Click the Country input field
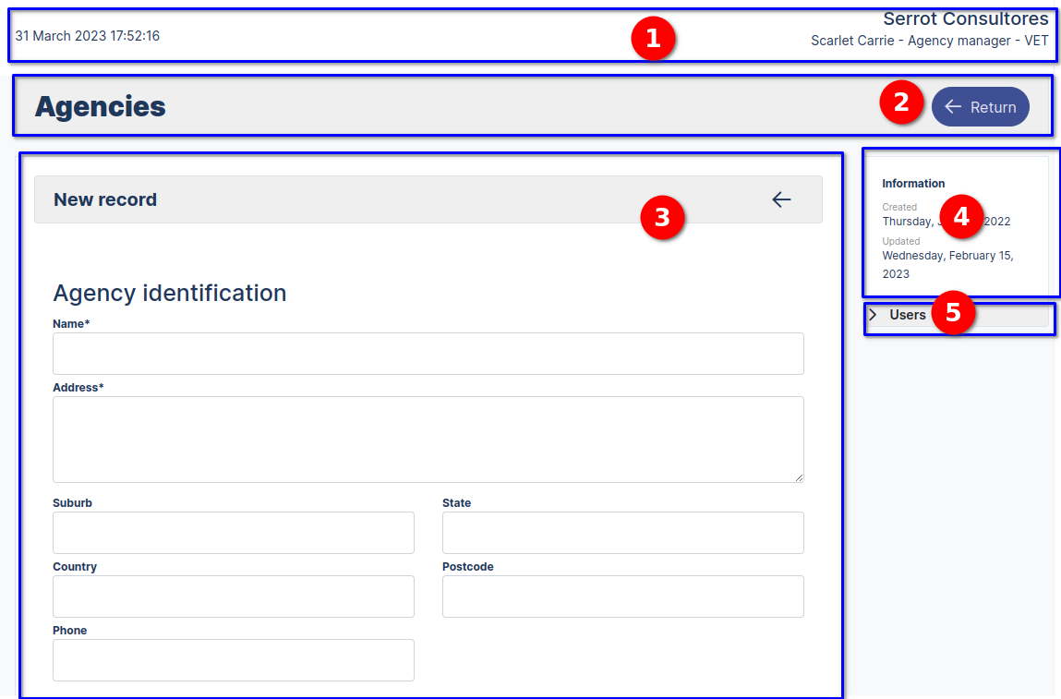 coord(233,597)
